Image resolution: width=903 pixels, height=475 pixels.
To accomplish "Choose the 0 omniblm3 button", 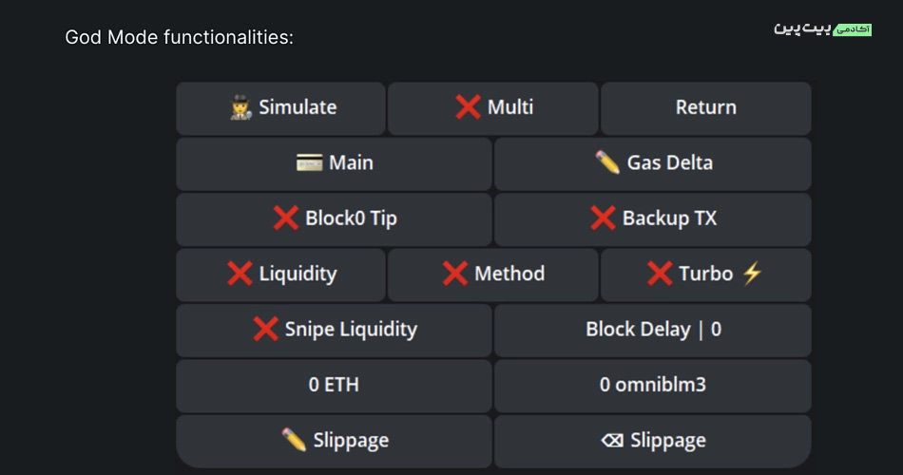I will (653, 386).
